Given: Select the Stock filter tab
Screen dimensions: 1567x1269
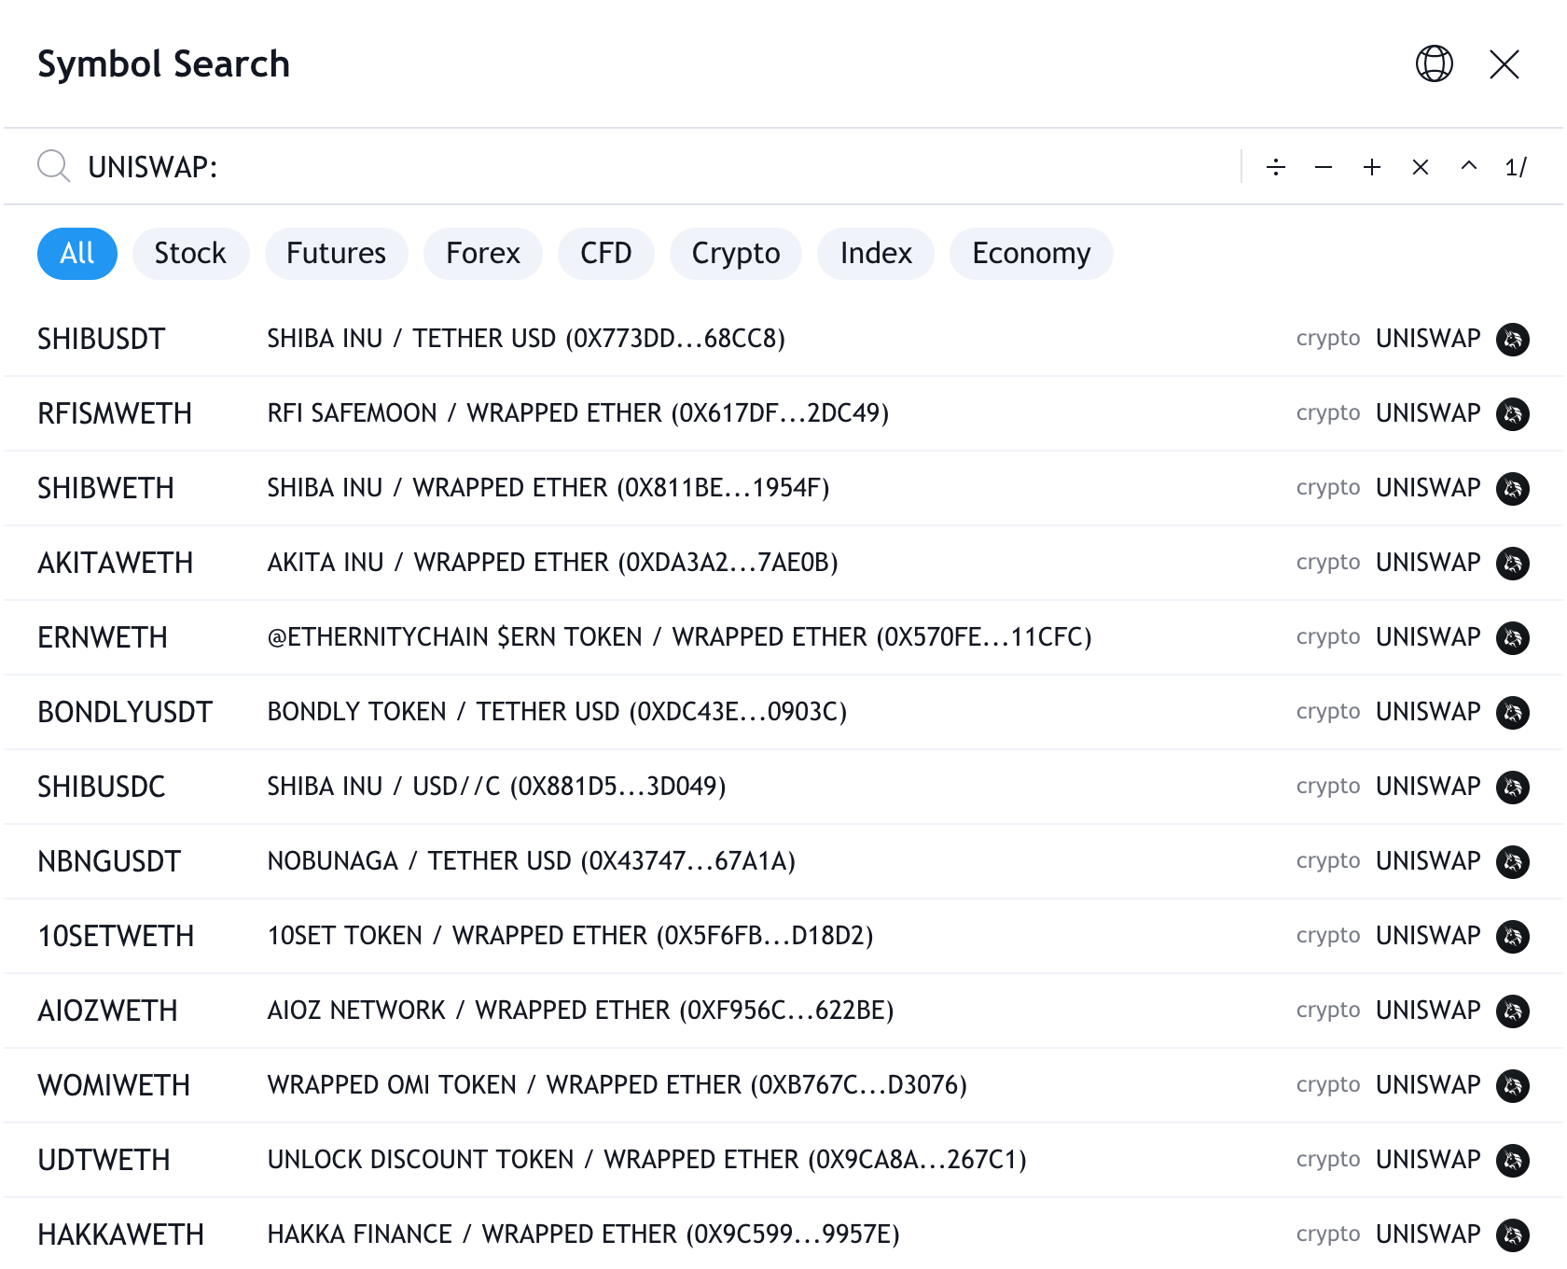Looking at the screenshot, I should tap(190, 254).
